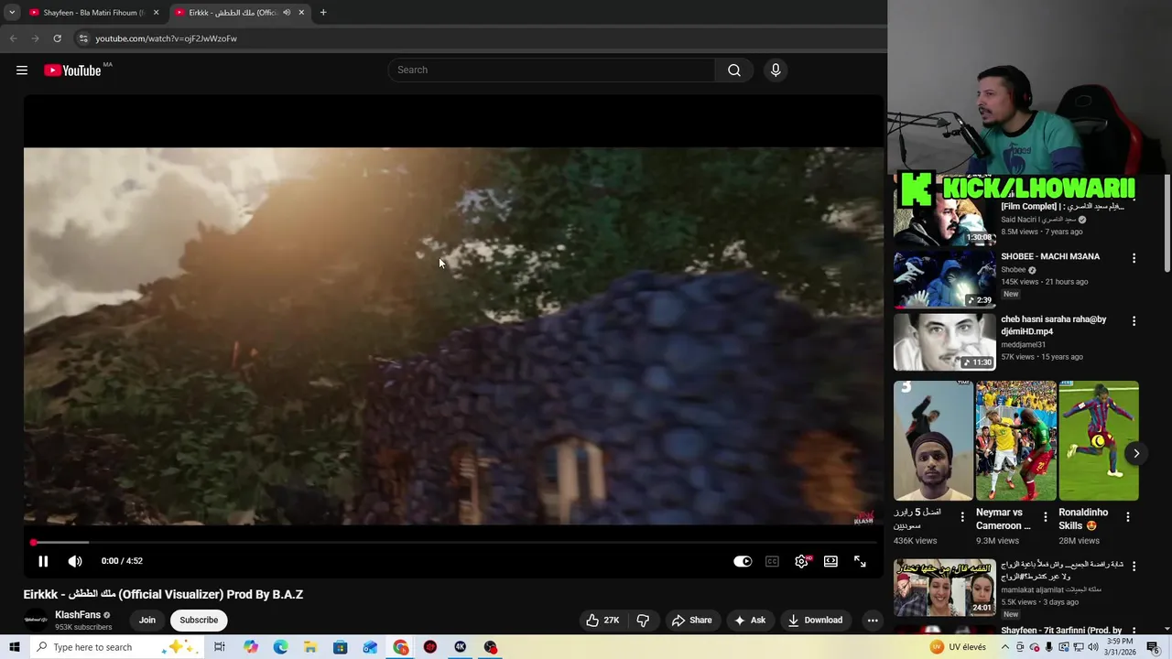Open Ronaldinho Skills short
Screen dimensions: 1172x659
1099,440
